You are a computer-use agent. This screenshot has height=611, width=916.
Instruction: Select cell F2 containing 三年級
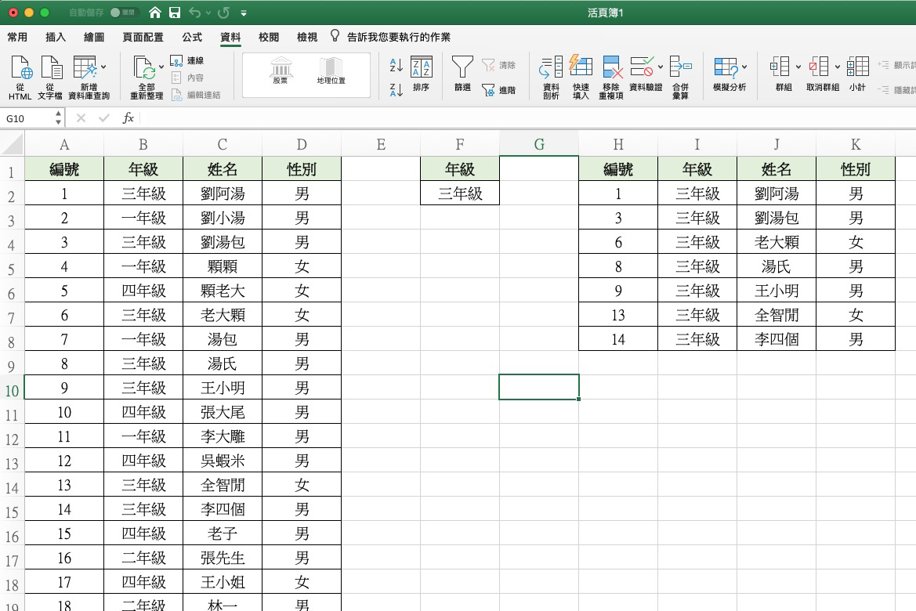click(459, 193)
